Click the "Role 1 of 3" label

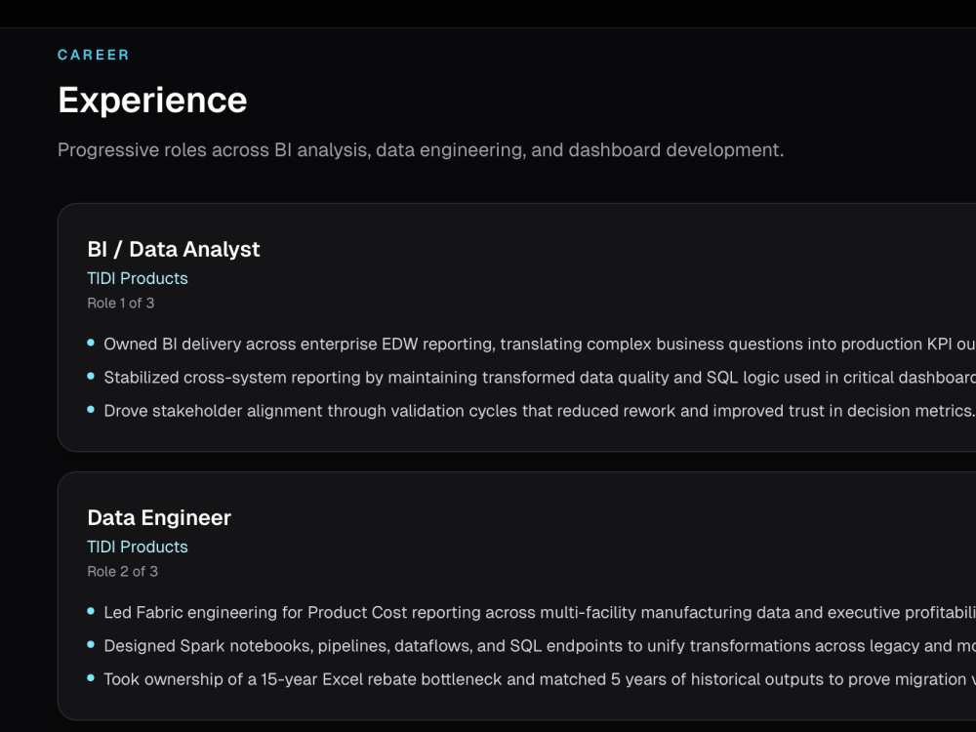[121, 304]
